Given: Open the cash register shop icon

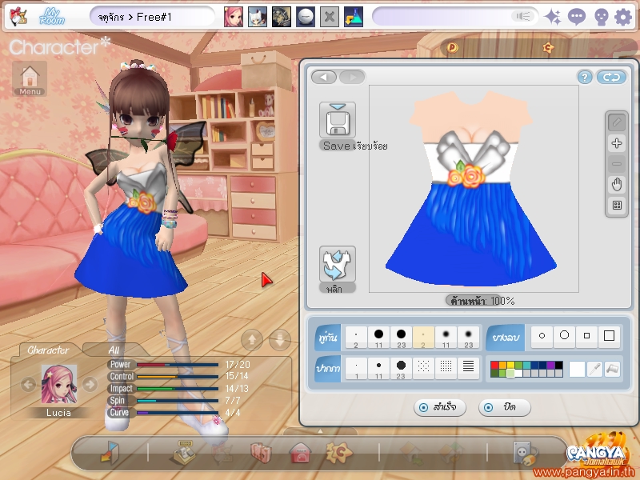Looking at the screenshot, I should (182, 452).
